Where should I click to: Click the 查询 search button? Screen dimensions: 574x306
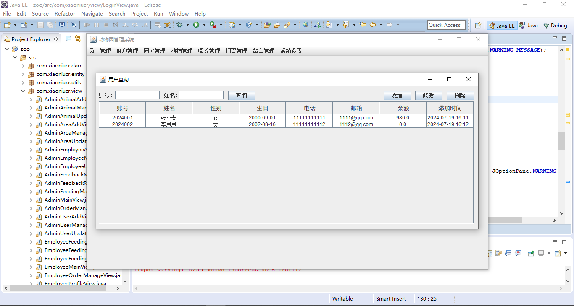point(242,96)
